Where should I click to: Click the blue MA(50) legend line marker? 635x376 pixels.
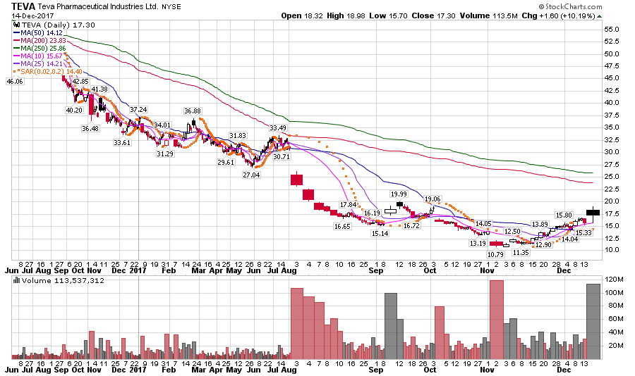click(17, 32)
